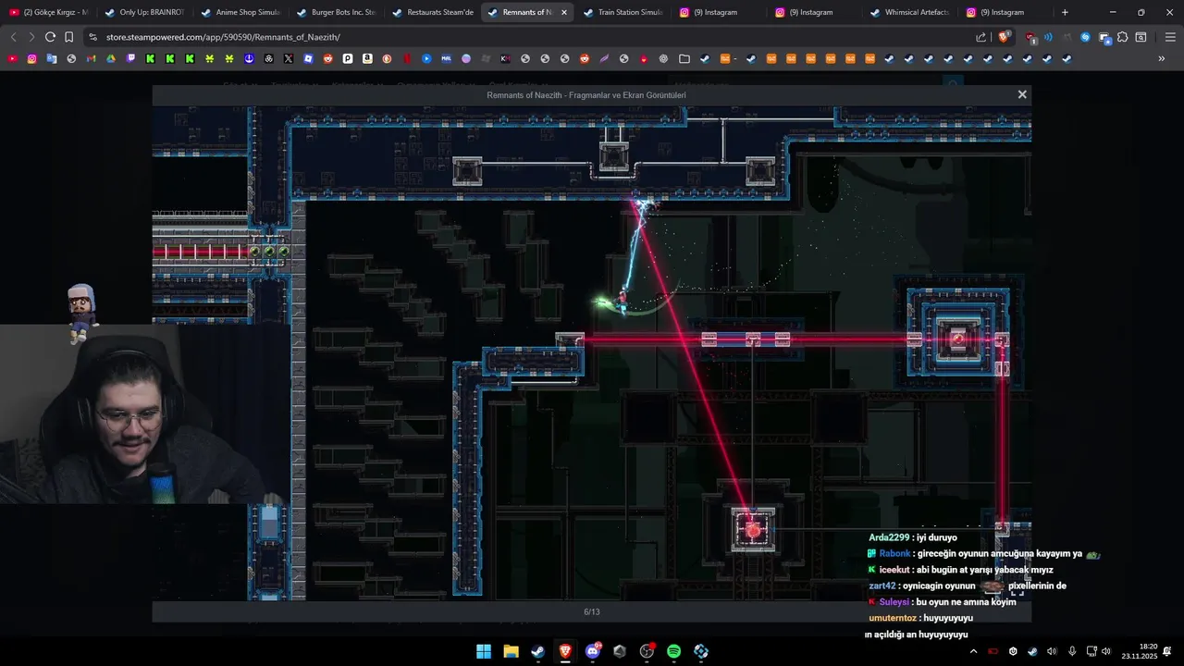This screenshot has height=666, width=1184.
Task: Open the clock showing 18:20
Action: coord(1140,651)
